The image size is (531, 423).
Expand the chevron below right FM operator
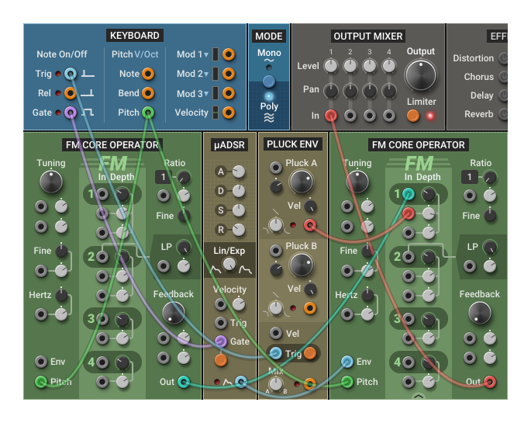click(419, 395)
